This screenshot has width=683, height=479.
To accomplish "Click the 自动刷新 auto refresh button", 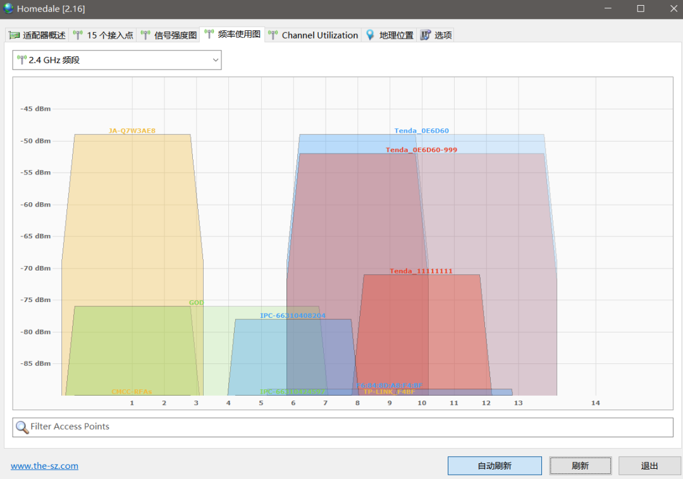I will coord(495,466).
